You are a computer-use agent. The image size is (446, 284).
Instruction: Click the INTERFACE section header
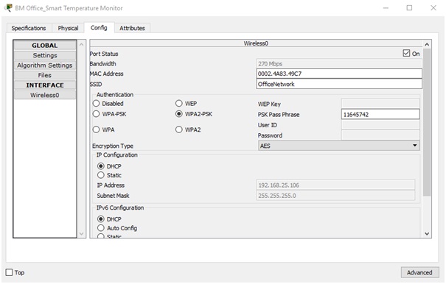[45, 85]
